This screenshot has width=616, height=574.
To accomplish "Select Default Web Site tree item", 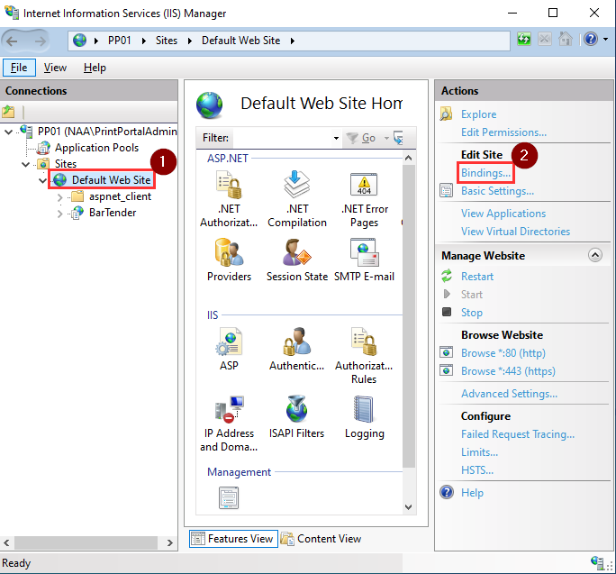I will [x=111, y=180].
